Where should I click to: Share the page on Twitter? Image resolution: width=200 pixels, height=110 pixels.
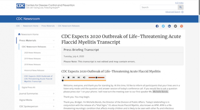pos(163,26)
